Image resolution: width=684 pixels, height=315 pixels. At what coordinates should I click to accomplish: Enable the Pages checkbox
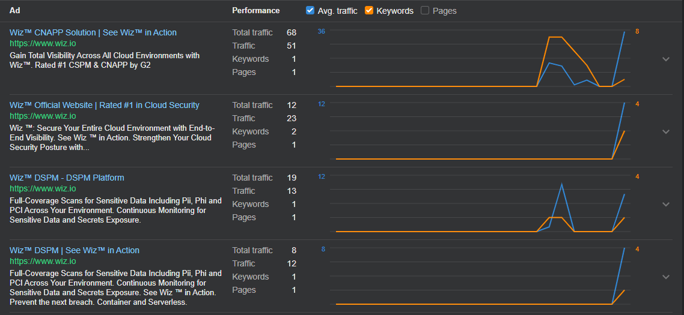[x=425, y=10]
